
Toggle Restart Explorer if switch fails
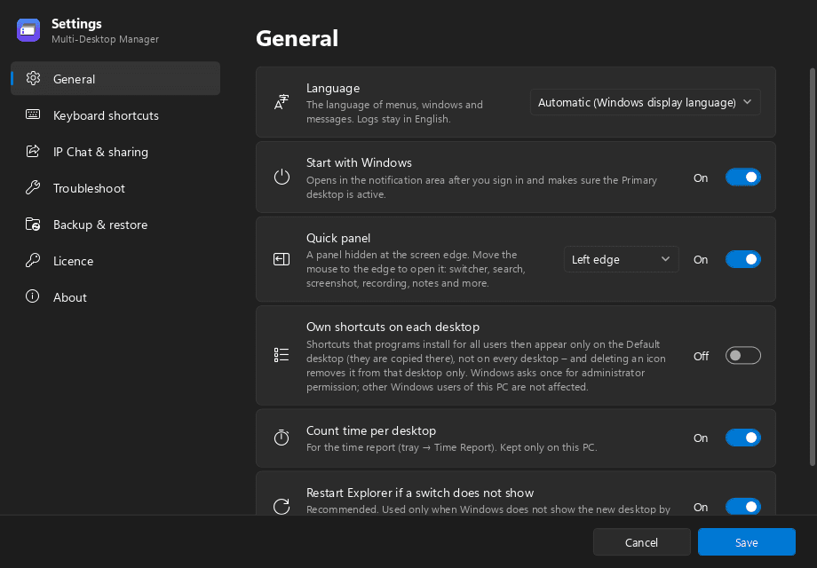pyautogui.click(x=743, y=507)
